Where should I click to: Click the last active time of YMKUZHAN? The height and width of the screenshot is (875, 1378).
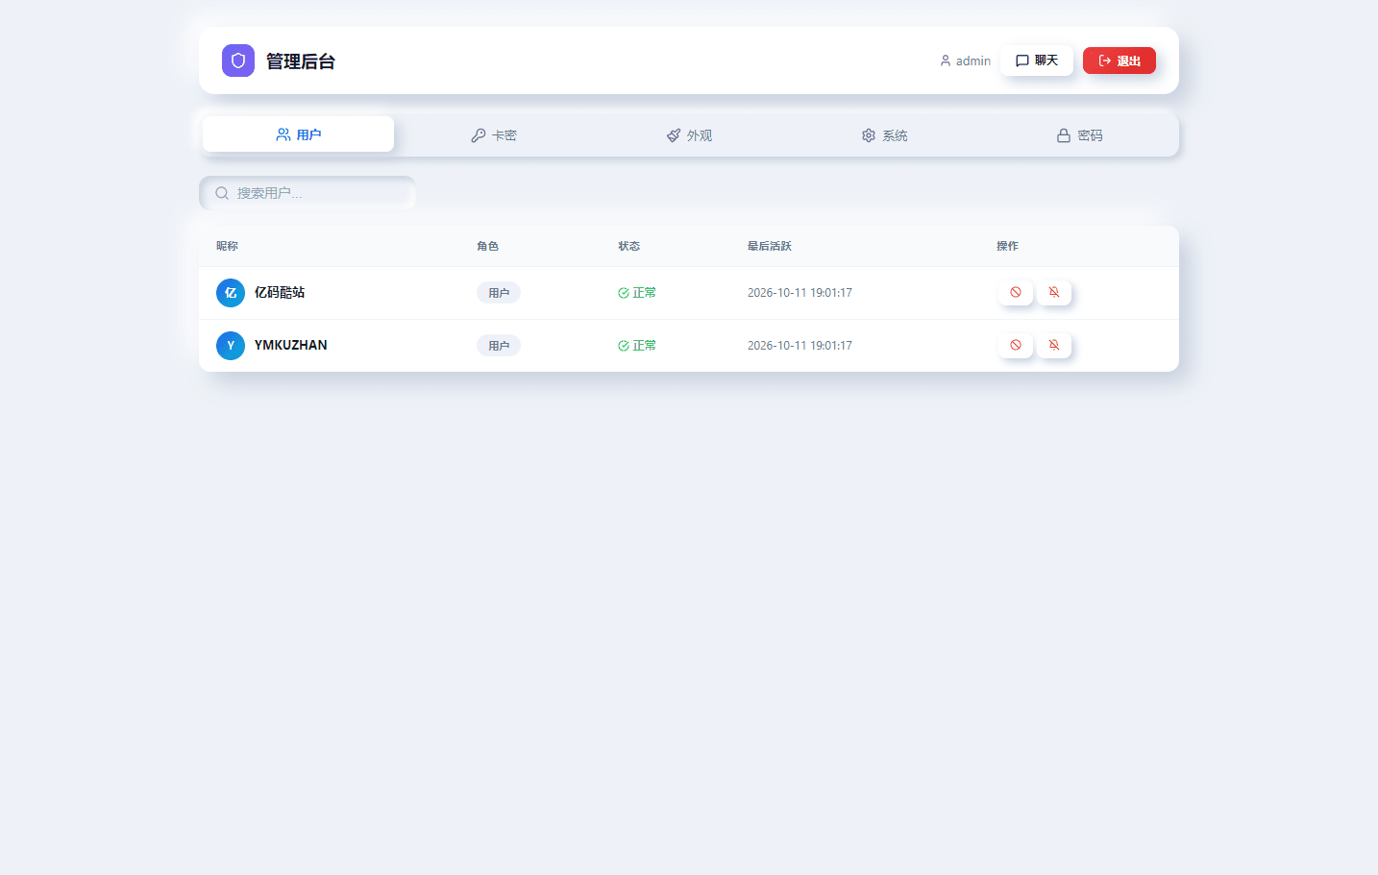[x=800, y=346]
